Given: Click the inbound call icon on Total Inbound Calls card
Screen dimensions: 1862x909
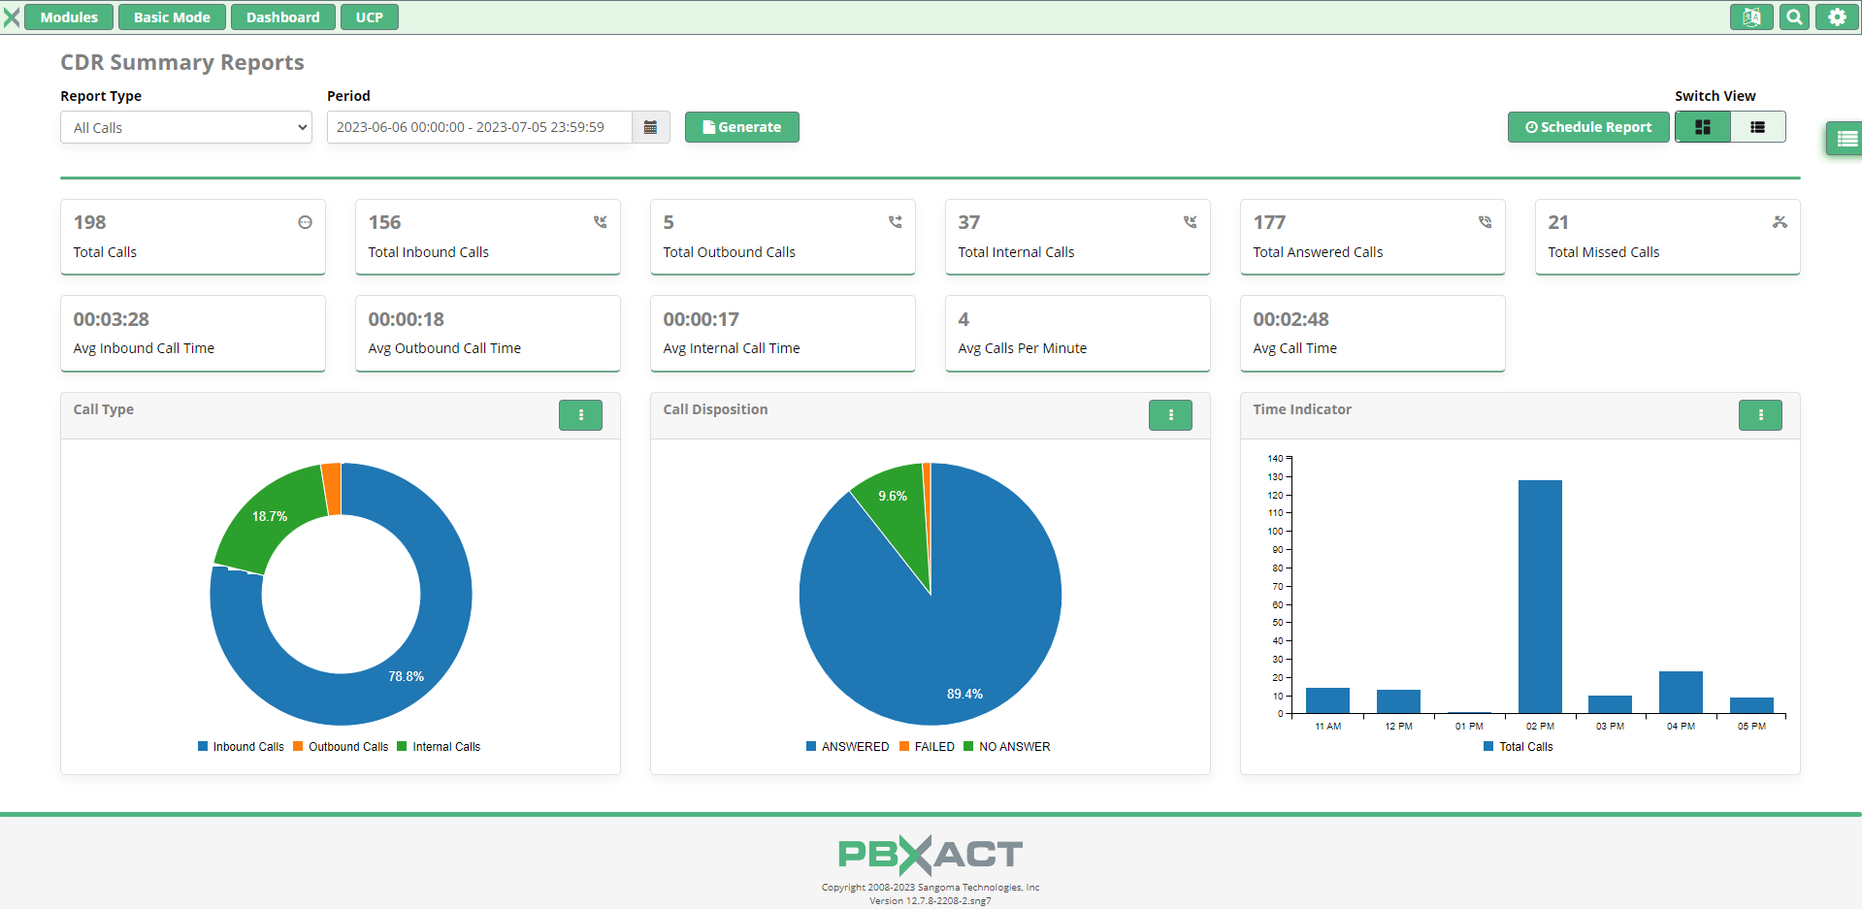Looking at the screenshot, I should [x=600, y=221].
